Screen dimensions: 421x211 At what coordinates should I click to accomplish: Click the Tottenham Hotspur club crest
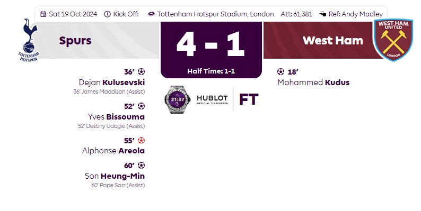click(29, 40)
